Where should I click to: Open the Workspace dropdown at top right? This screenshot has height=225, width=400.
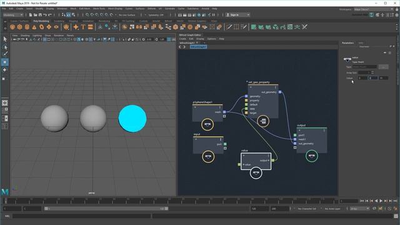374,9
